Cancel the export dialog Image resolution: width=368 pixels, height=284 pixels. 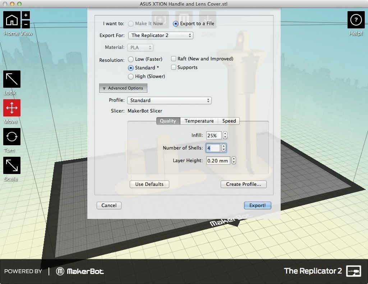pos(109,205)
